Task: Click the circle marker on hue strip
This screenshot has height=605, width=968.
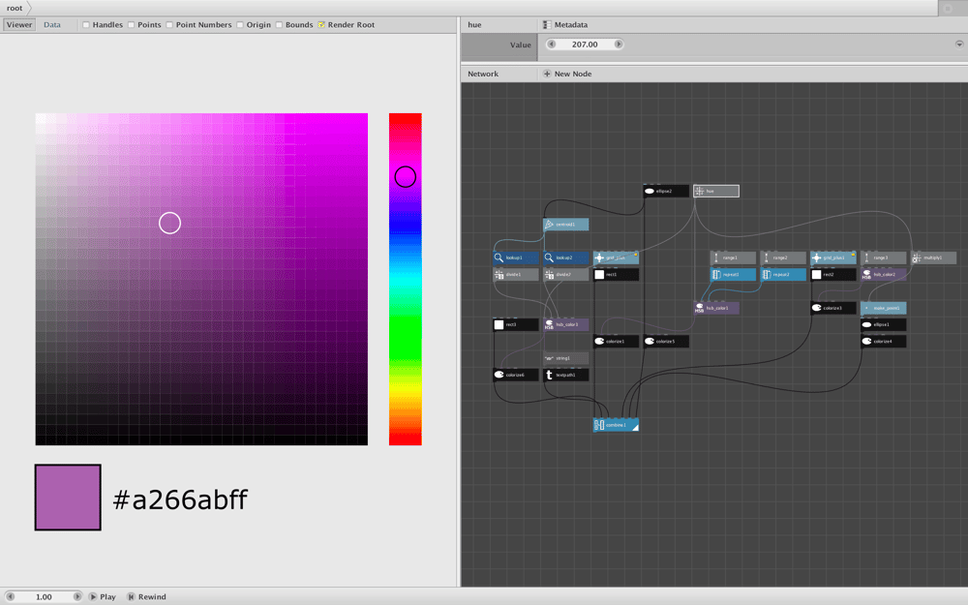Action: (x=406, y=177)
